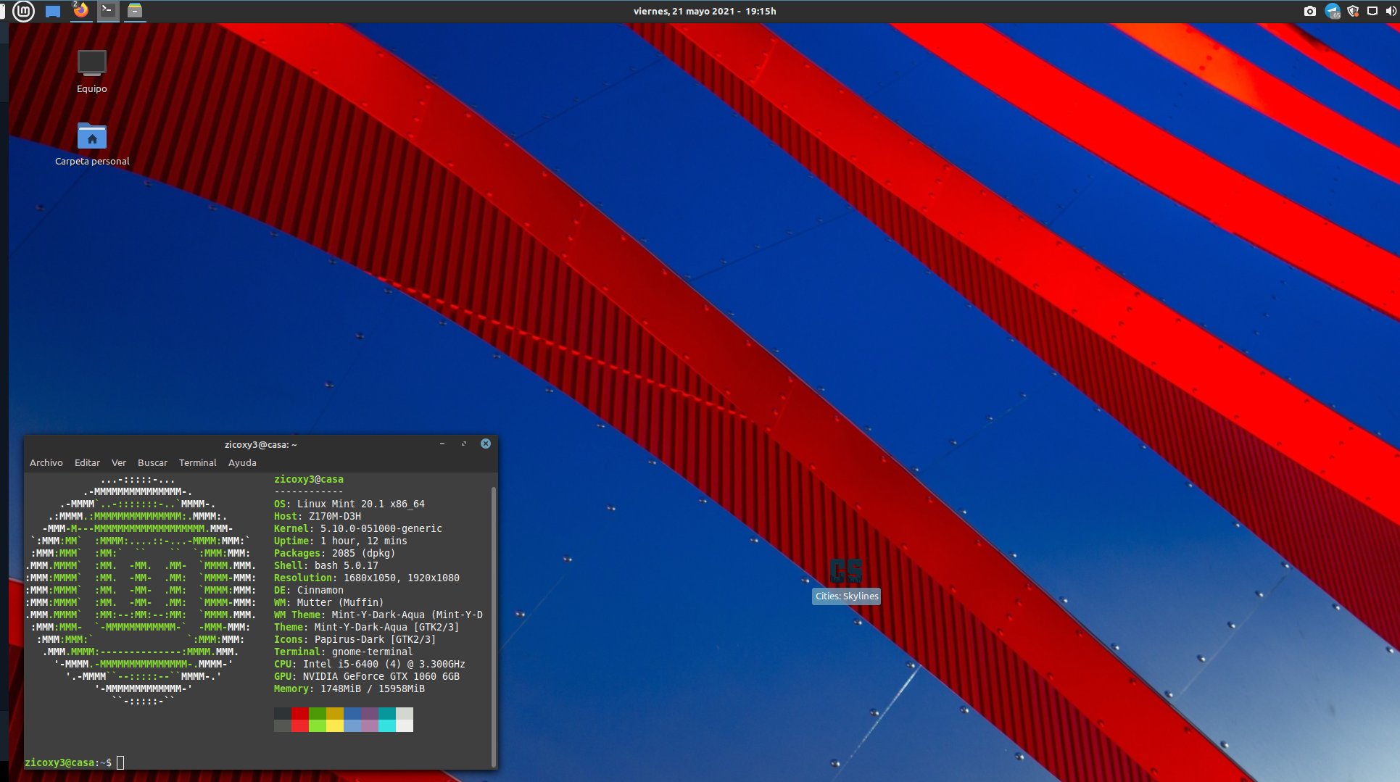Click the screenshot camera tray icon
The image size is (1400, 782).
click(1309, 11)
